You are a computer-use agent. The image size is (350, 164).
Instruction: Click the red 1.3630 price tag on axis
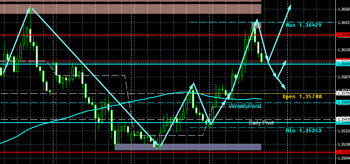(343, 35)
